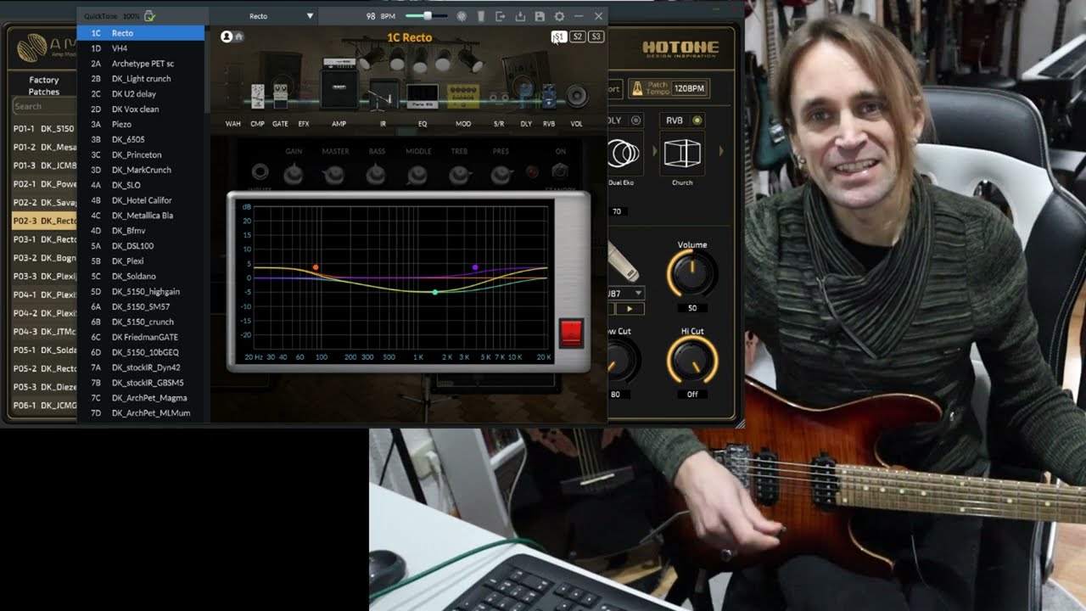Choose the Dual Eko delay rings icon
The height and width of the screenshot is (611, 1086).
[624, 154]
